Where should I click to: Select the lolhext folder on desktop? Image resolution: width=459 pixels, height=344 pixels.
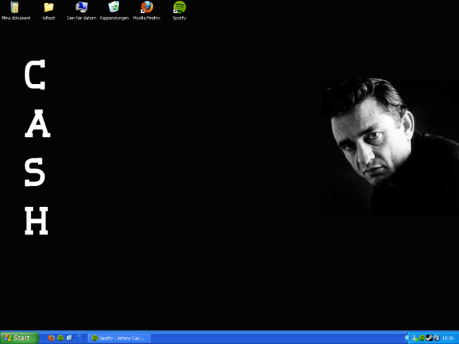point(48,8)
